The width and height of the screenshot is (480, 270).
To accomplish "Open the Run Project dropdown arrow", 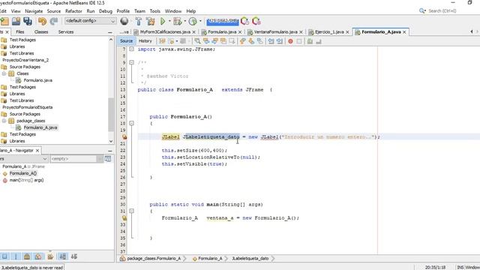I will point(169,21).
